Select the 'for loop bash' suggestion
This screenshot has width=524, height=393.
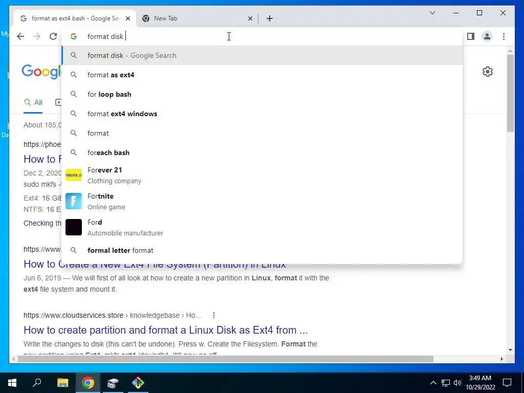click(x=263, y=94)
